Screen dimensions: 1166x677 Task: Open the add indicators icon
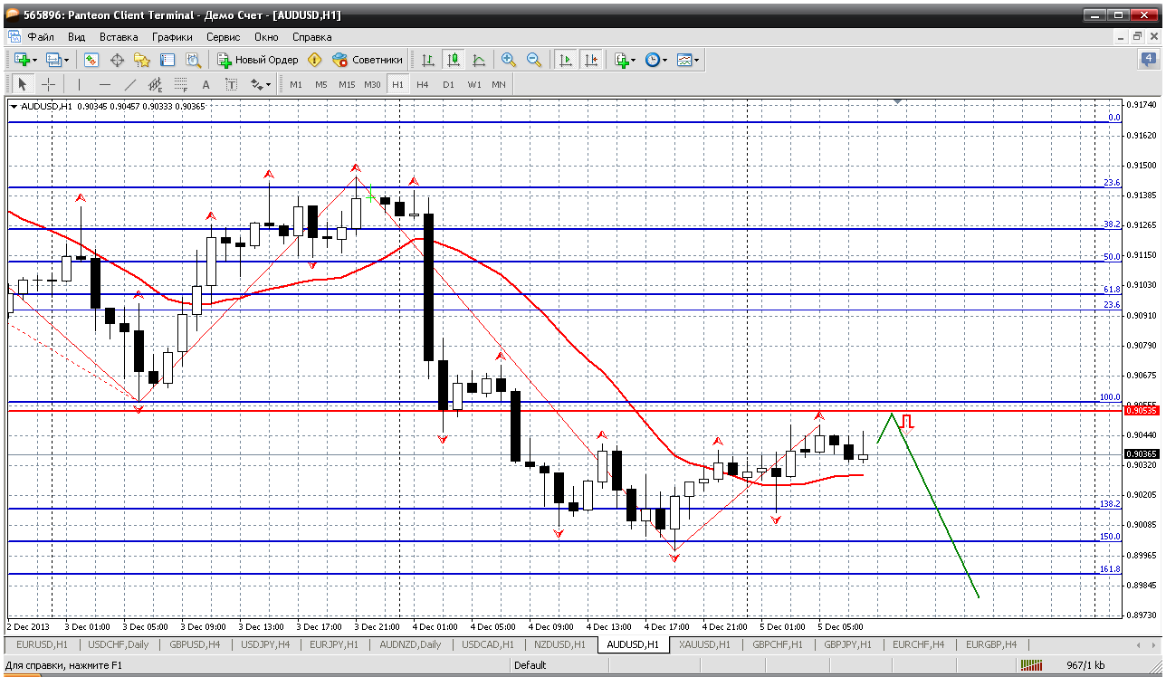[x=621, y=60]
